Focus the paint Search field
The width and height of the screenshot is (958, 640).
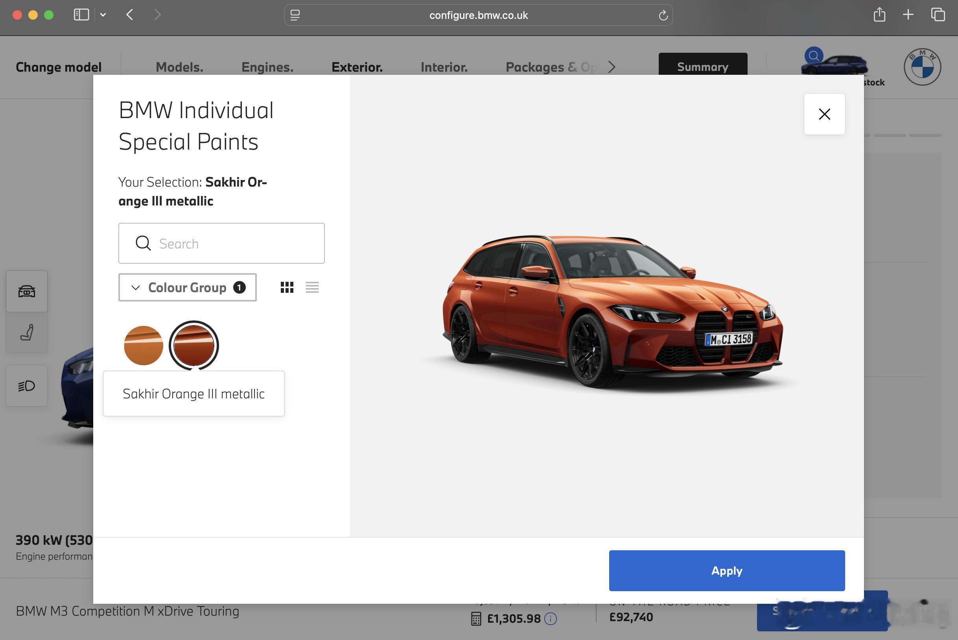point(221,243)
